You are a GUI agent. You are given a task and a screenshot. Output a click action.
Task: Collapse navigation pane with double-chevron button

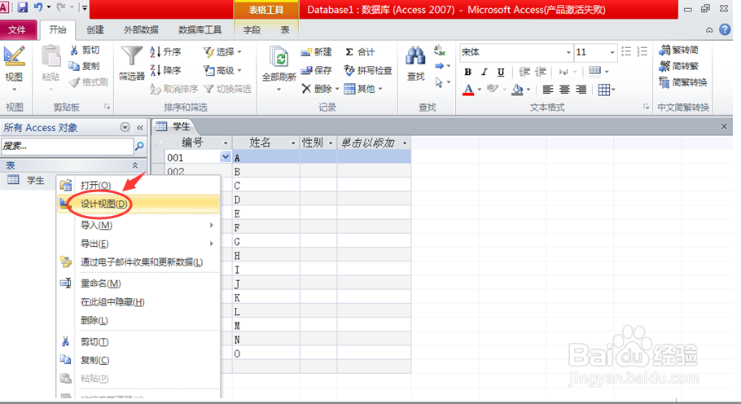point(140,128)
